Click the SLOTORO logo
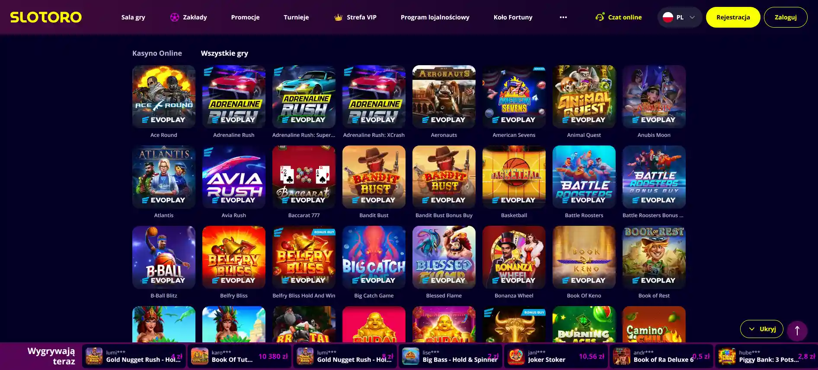This screenshot has height=370, width=818. [x=46, y=17]
